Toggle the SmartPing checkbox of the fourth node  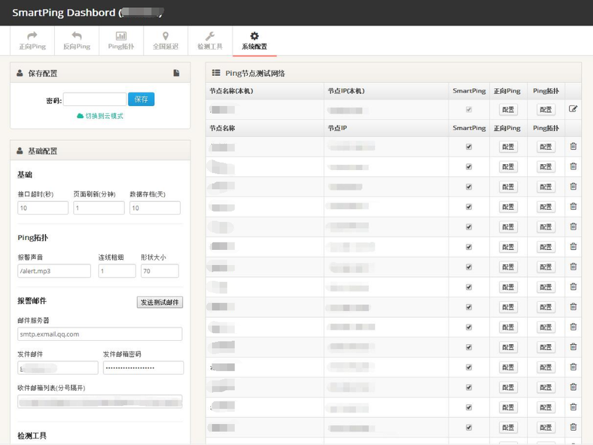pos(469,207)
